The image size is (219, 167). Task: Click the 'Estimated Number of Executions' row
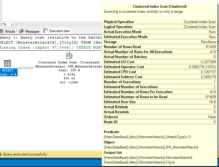(x=160, y=87)
